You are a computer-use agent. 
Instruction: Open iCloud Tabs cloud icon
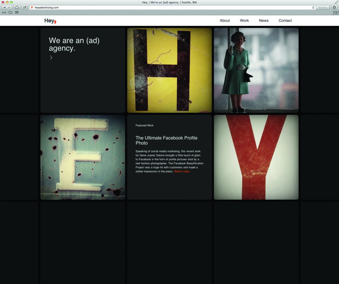click(17, 7)
